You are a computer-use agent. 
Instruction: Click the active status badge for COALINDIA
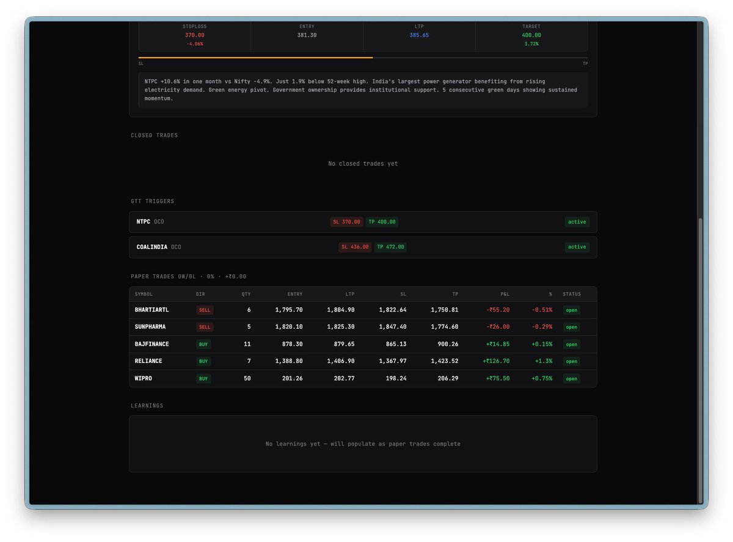(577, 247)
